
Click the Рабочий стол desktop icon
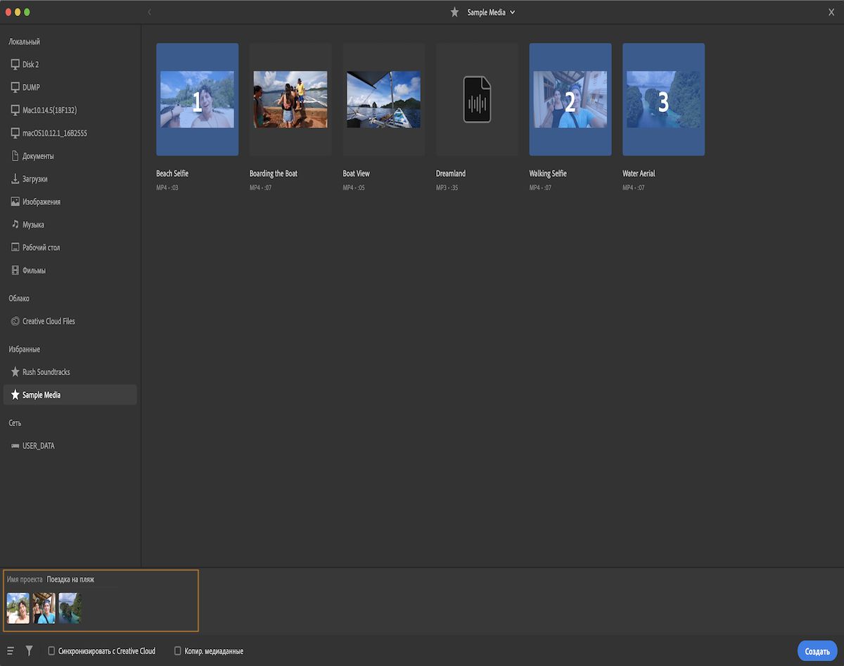coord(15,248)
